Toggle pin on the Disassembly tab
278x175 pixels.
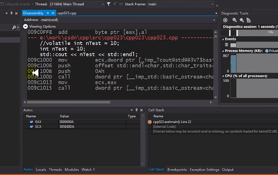click(x=48, y=13)
